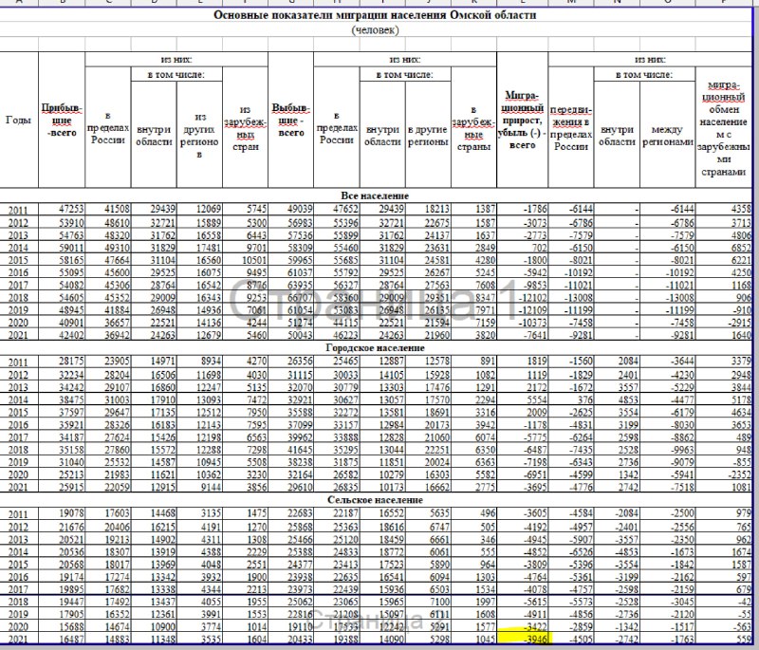Click the 'Все население' section heading

(375, 195)
